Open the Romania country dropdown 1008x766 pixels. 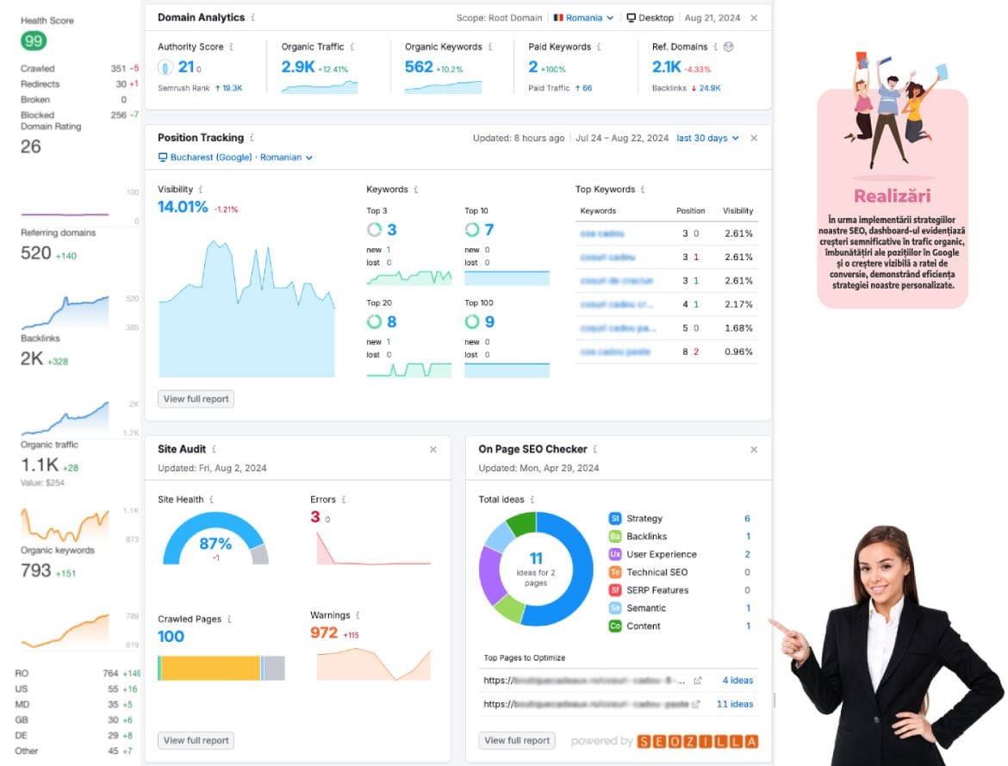tap(584, 18)
